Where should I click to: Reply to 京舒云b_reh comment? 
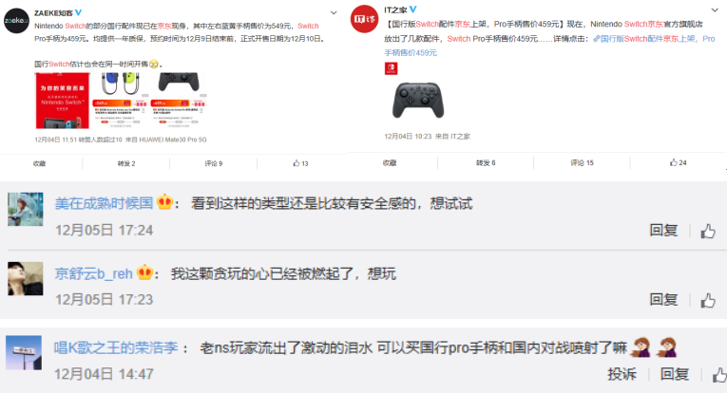click(663, 299)
